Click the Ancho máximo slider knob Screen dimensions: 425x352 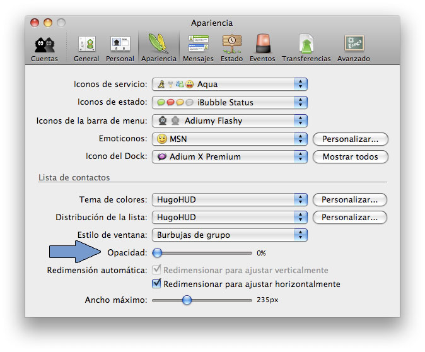(x=187, y=300)
